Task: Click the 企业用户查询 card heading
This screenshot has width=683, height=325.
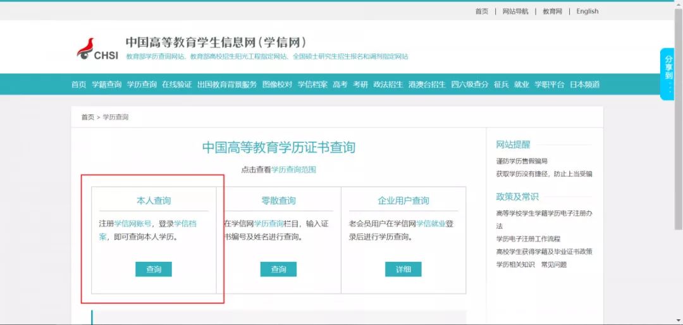Action: (x=403, y=201)
